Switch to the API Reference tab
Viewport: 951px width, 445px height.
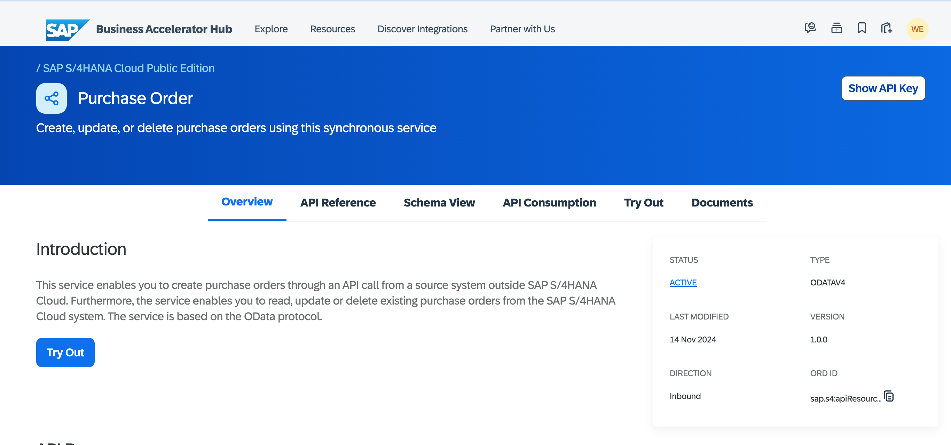click(338, 203)
